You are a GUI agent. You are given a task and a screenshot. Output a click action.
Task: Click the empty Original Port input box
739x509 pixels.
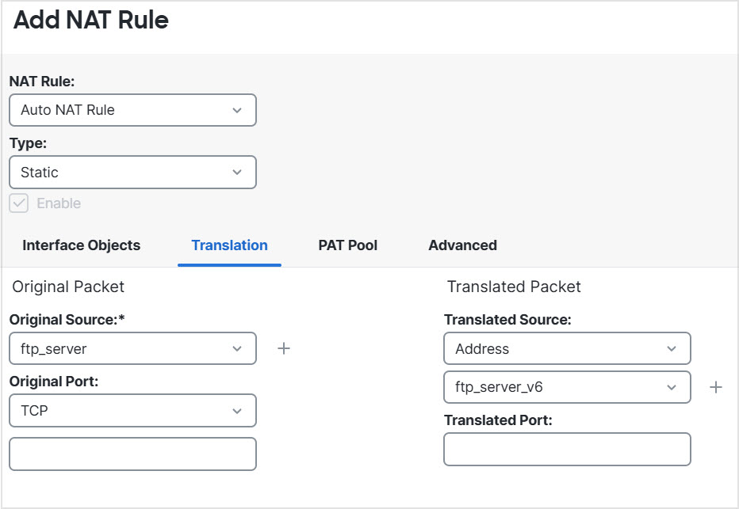pos(132,454)
